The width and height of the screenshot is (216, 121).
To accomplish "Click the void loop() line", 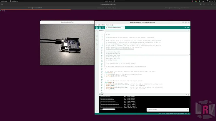I will point(109,82).
